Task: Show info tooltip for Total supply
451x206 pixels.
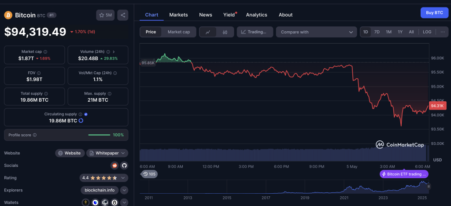Action: (x=46, y=94)
